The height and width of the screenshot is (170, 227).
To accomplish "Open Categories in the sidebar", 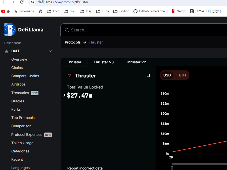I will (x=20, y=151).
